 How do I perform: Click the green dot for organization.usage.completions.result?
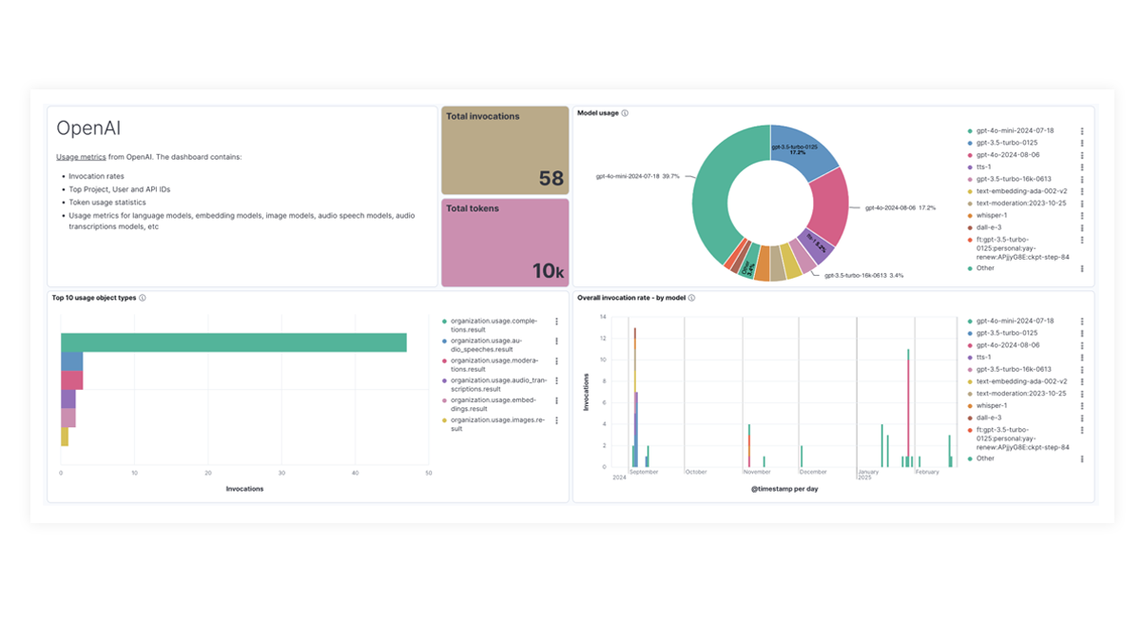pyautogui.click(x=444, y=321)
